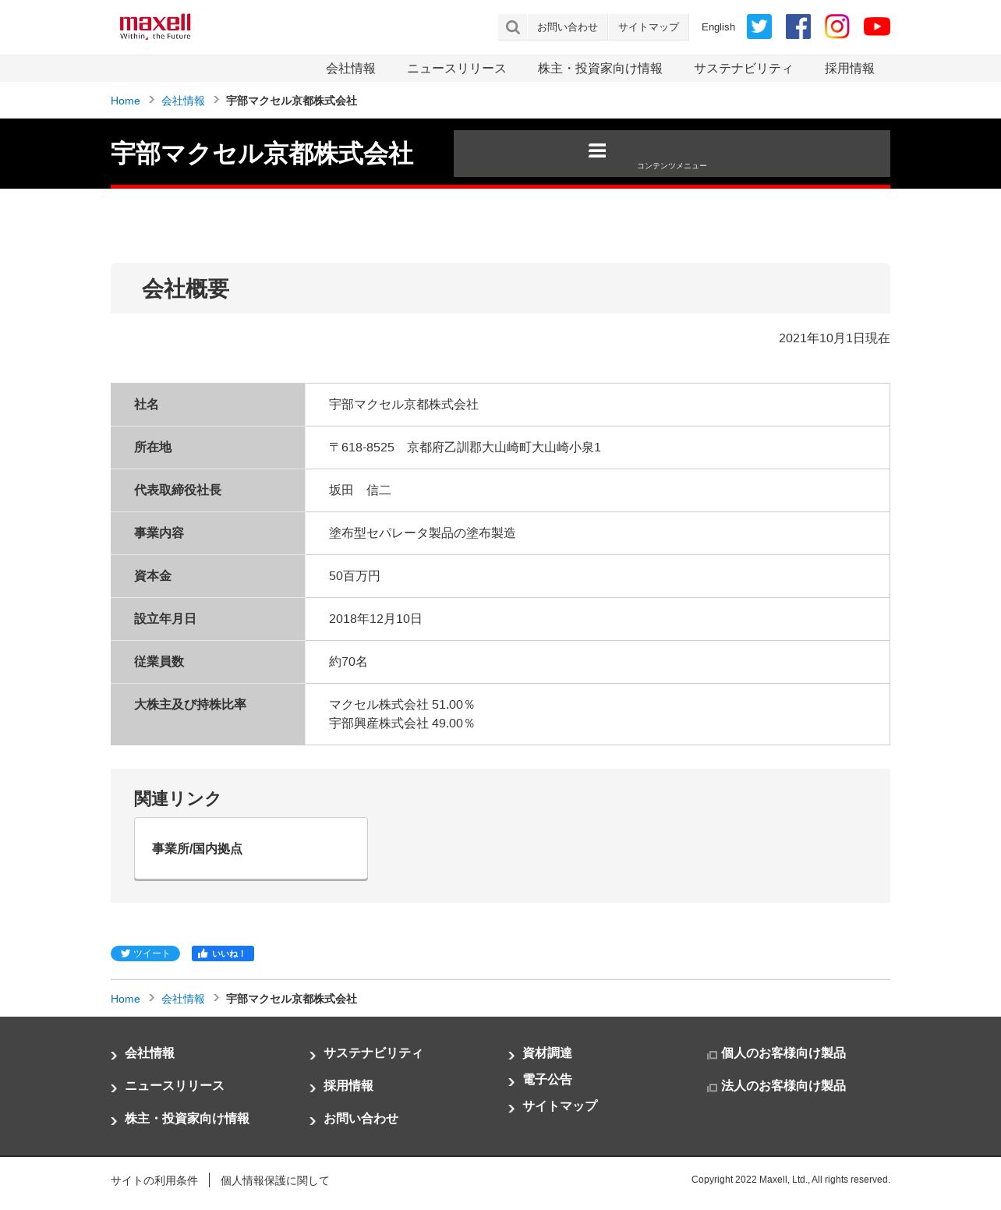The height and width of the screenshot is (1210, 1001).
Task: Open 採用情報 in main navigation
Action: (x=850, y=69)
